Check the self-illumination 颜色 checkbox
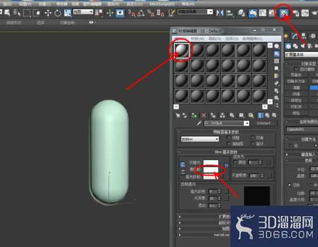Viewport: 318px width, 247px height. [x=235, y=162]
